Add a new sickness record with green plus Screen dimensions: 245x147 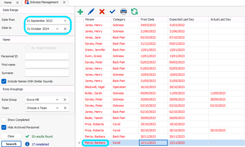(80, 12)
